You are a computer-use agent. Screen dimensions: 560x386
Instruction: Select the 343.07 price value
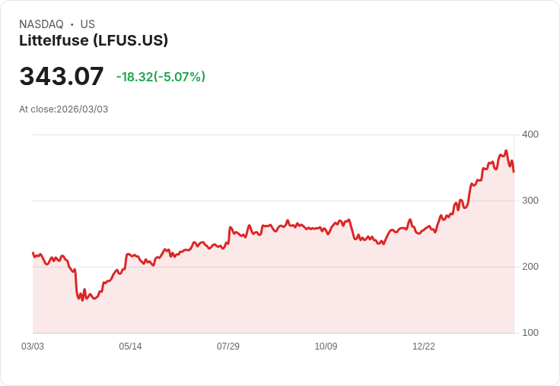[x=62, y=77]
